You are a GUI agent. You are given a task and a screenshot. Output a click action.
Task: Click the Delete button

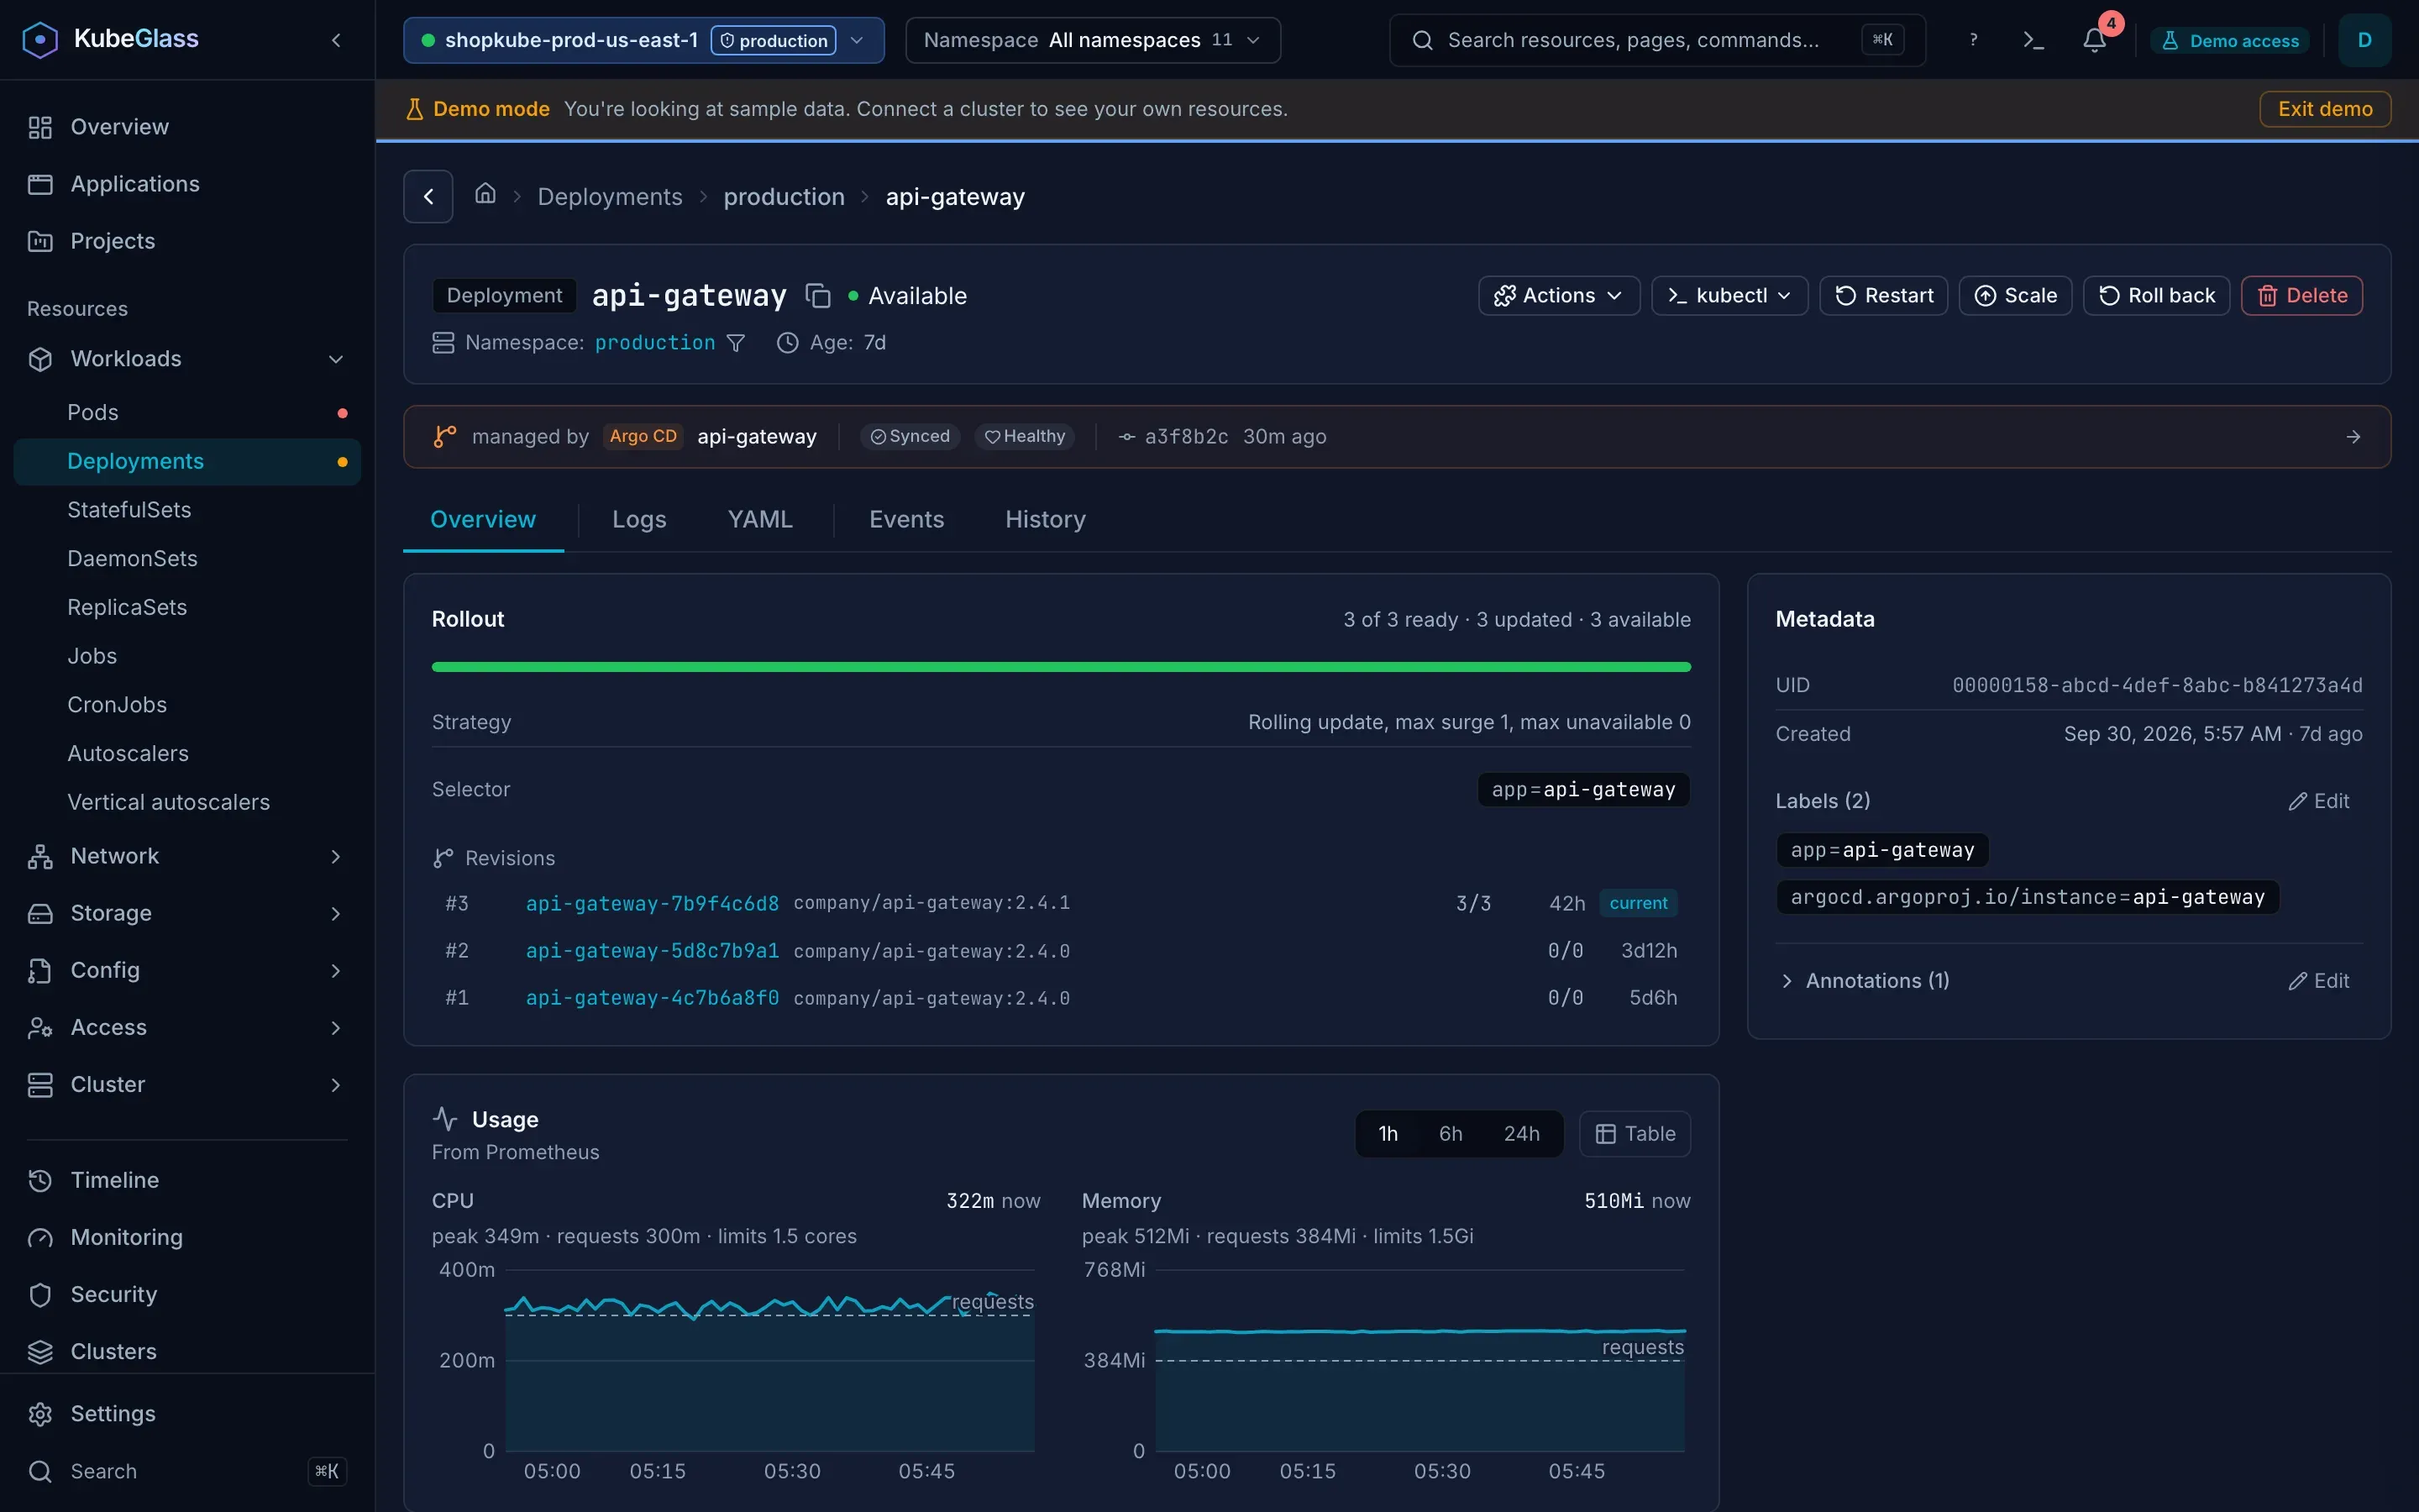[2301, 296]
